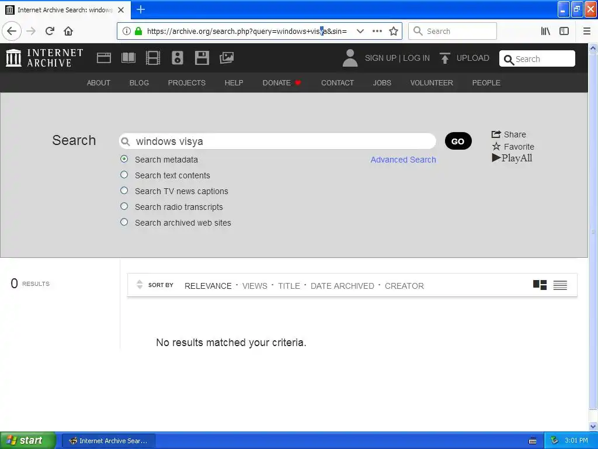Image resolution: width=598 pixels, height=449 pixels.
Task: Open the PEOPLE menu item
Action: 486,82
